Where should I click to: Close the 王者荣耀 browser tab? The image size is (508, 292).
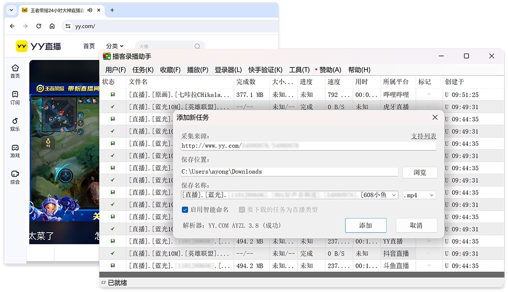point(99,10)
